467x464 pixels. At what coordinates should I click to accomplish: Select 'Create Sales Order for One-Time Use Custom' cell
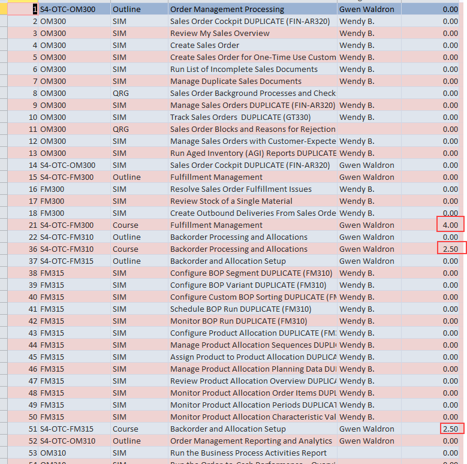pyautogui.click(x=252, y=57)
